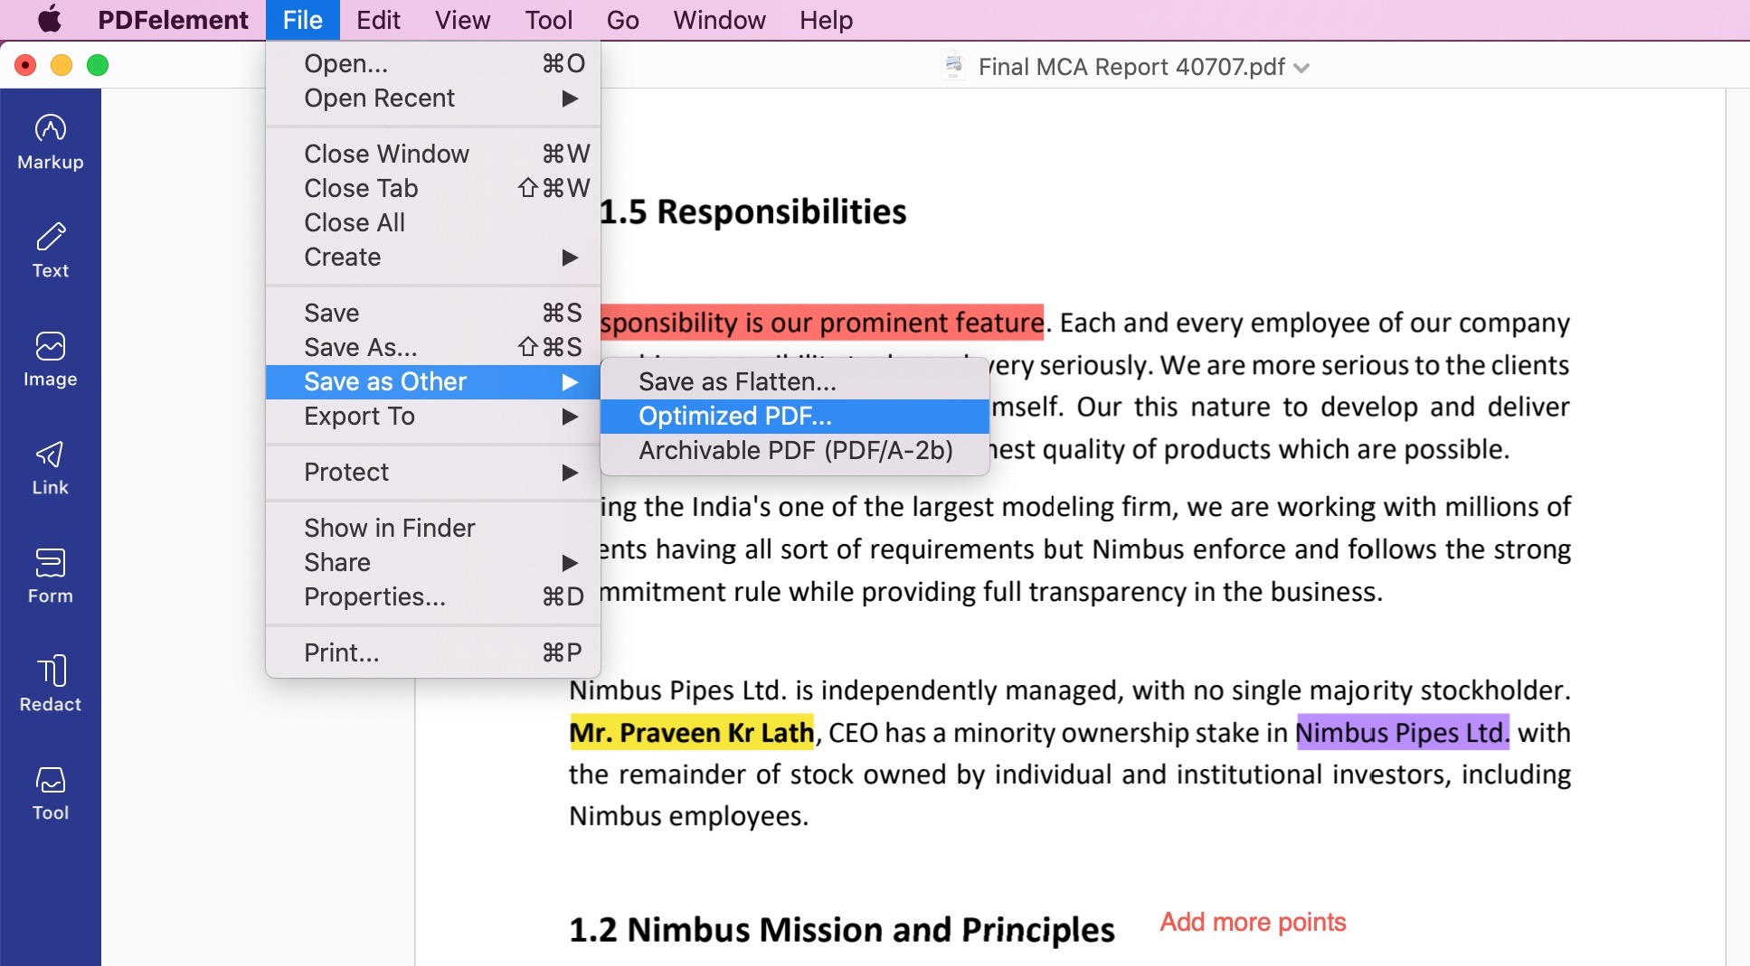Click the 'Final MCA Report 40707.pdf' title
1750x966 pixels.
pyautogui.click(x=1131, y=67)
